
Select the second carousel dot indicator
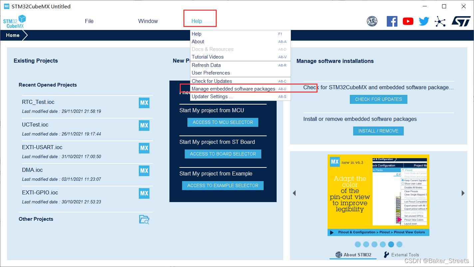click(366, 244)
